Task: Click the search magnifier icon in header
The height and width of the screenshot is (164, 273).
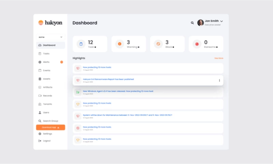Action: point(192,23)
